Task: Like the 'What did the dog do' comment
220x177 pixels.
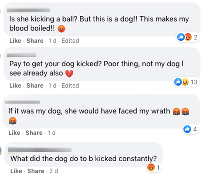Action: pos(16,171)
